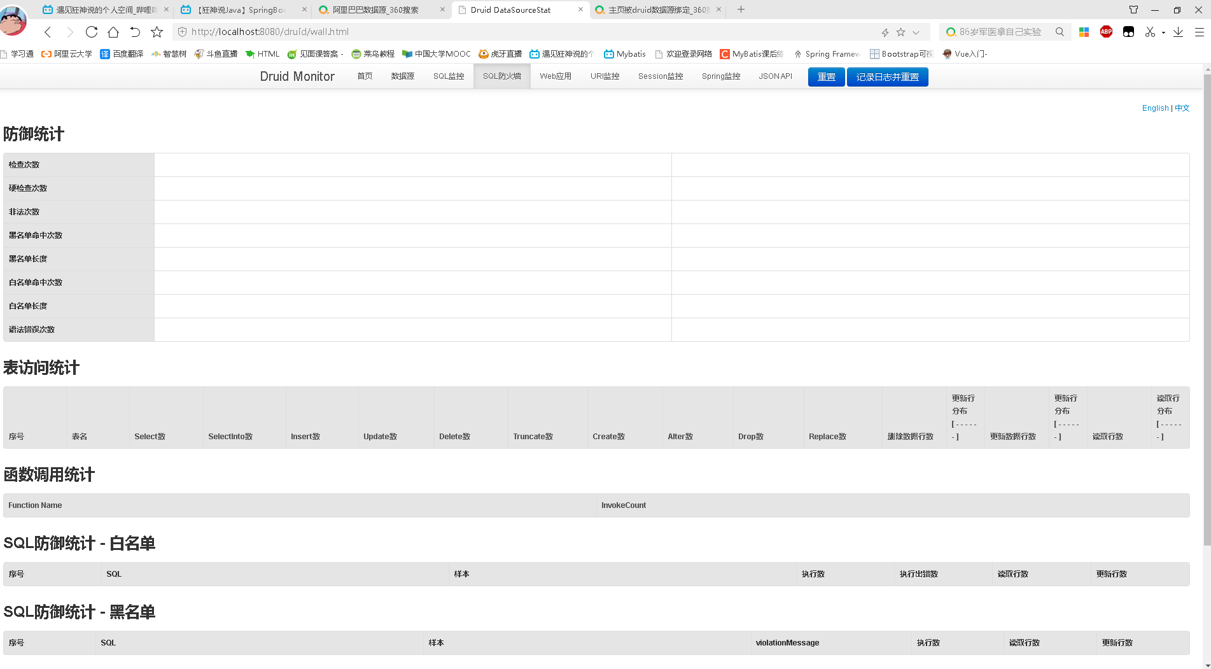Go to the browser home icon
1211x669 pixels.
113,32
